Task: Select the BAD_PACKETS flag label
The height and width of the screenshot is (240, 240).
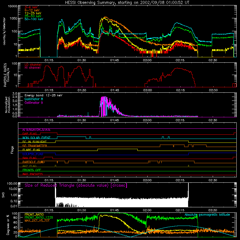Action: (x=33, y=174)
